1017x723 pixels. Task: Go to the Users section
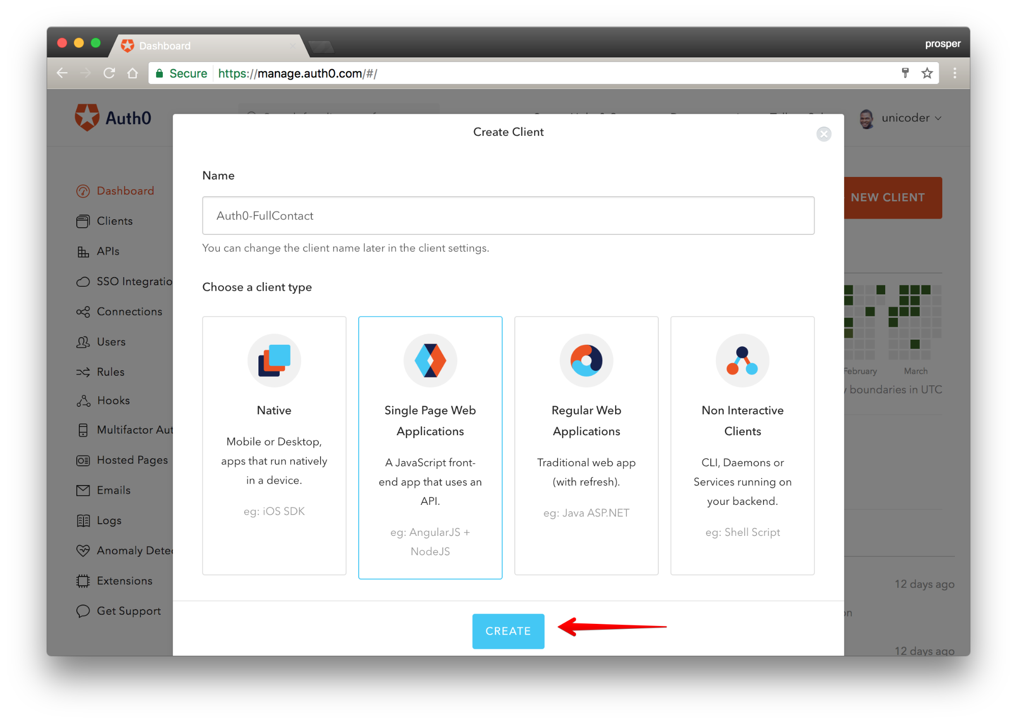pos(111,342)
